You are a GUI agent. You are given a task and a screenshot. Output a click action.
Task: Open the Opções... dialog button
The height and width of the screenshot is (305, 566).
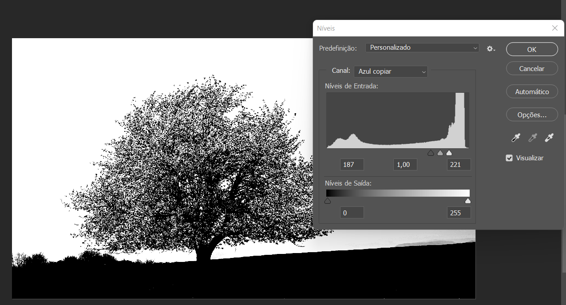tap(531, 115)
